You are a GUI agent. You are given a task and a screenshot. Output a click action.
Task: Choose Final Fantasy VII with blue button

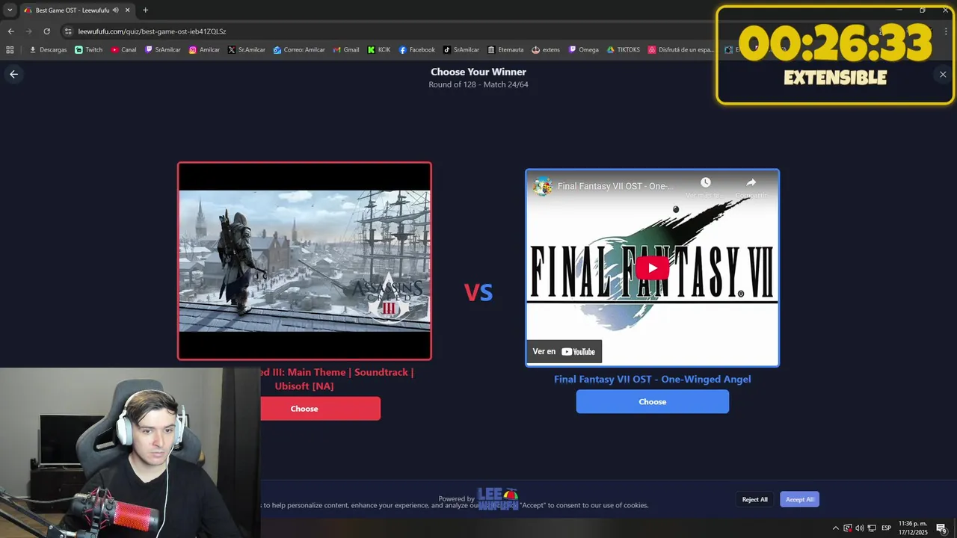(x=653, y=402)
